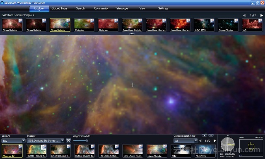Switch to the Guided Tours tab
This screenshot has width=265, height=159.
[60, 8]
